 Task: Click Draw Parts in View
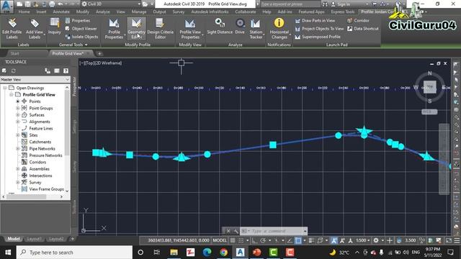click(x=315, y=21)
